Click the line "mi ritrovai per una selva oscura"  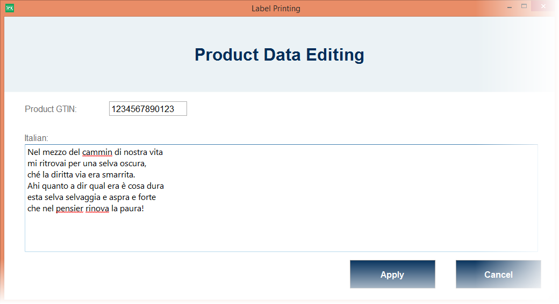pos(86,164)
